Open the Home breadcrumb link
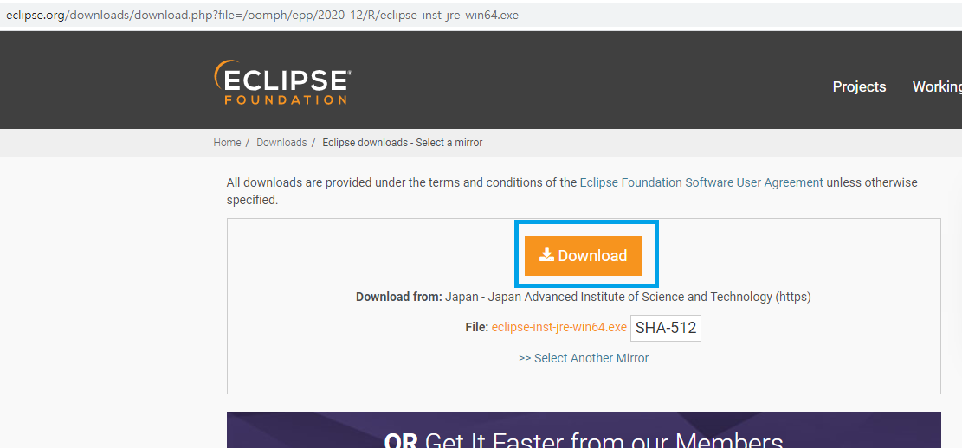The height and width of the screenshot is (448, 962). point(227,142)
